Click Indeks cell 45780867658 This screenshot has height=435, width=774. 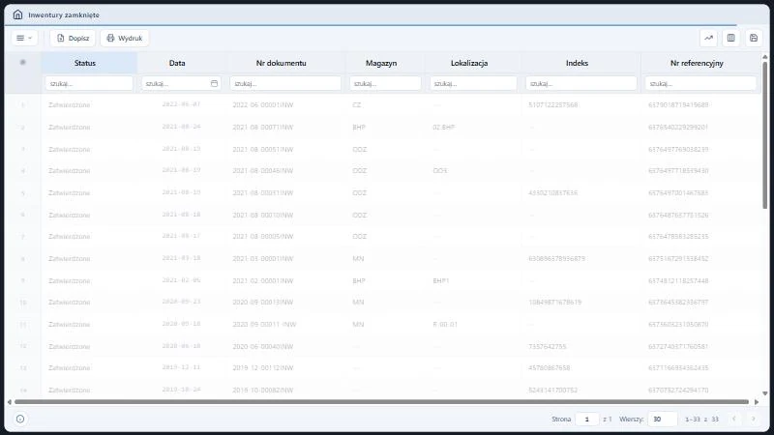coord(549,368)
